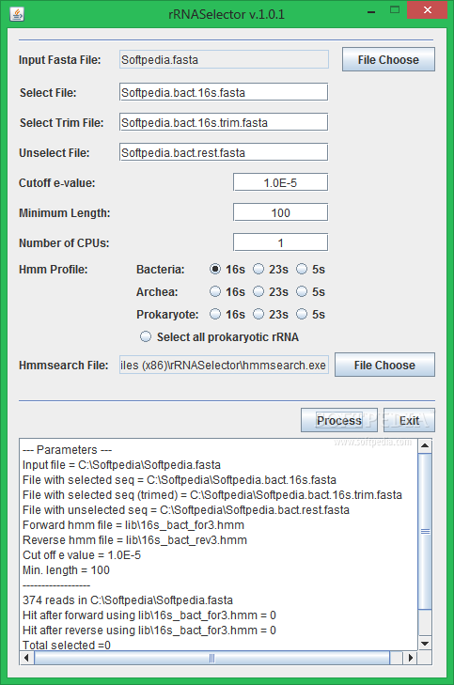Select Prokaryote 16s radio button
Screen dimensions: 454x685
click(x=215, y=314)
